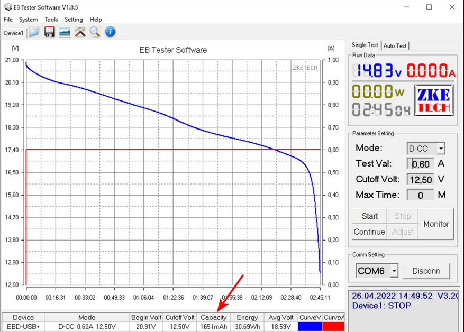This screenshot has height=332, width=464.
Task: Click the Cutoff Volt column header
Action: click(x=180, y=318)
